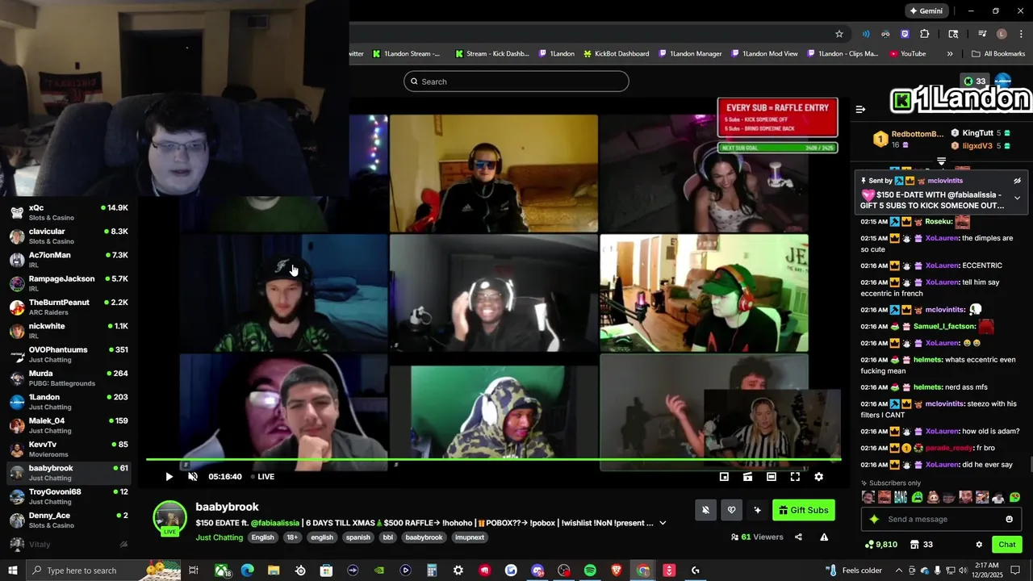Expand the stream title chevron

663,523
